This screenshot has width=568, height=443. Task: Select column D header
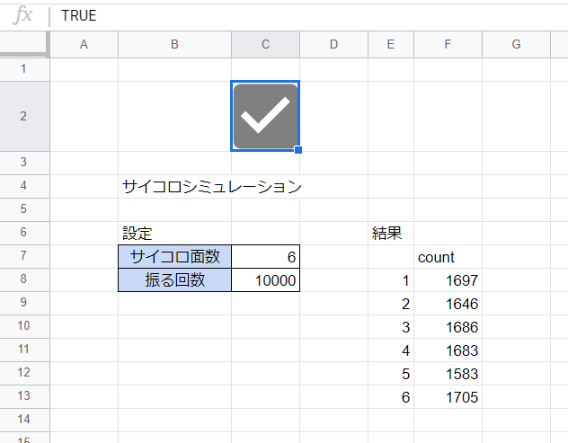[x=333, y=45]
